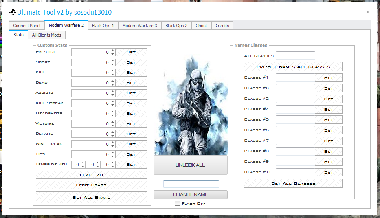Increase the Win Streak value with up arrow
The width and height of the screenshot is (380, 218).
[x=112, y=143]
